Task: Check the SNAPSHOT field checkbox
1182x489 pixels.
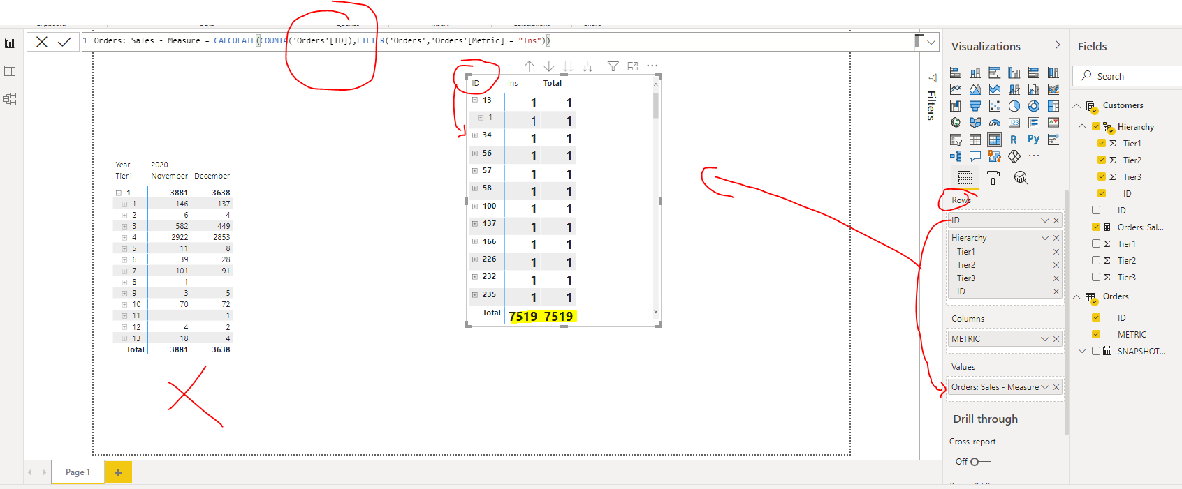Action: pos(1096,351)
